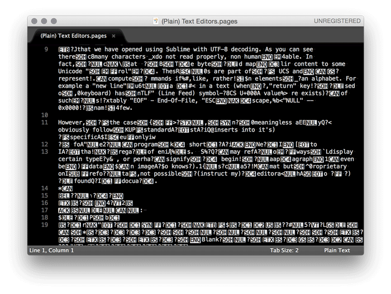Click line number 10 in the gutter

(44, 114)
